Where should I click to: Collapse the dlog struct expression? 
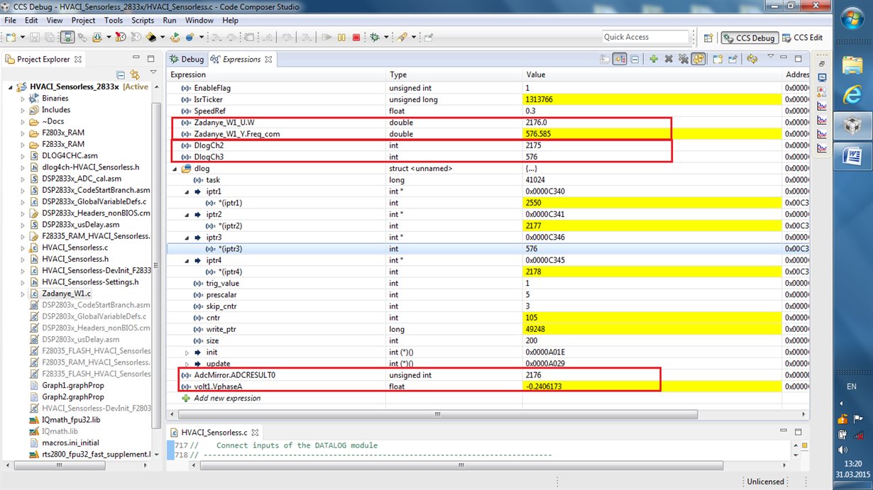pos(175,169)
